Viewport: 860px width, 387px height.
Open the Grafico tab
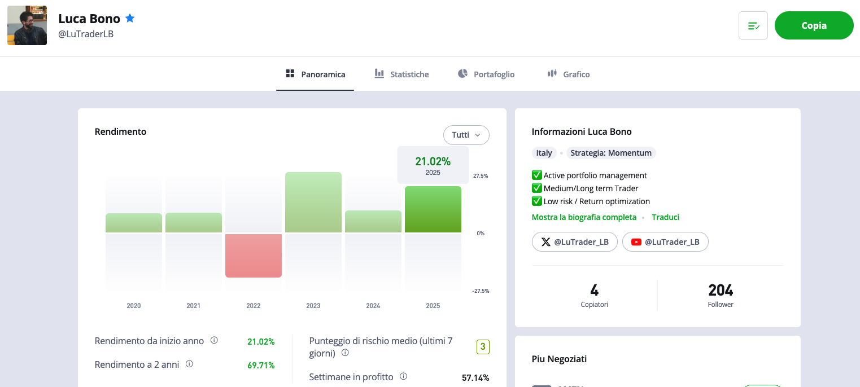(x=569, y=74)
